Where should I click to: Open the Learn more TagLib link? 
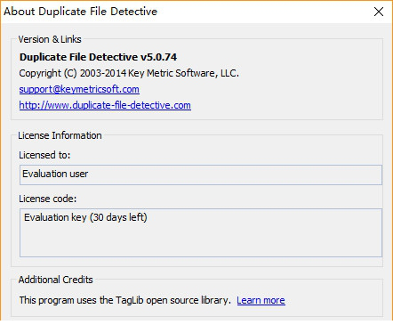(261, 300)
